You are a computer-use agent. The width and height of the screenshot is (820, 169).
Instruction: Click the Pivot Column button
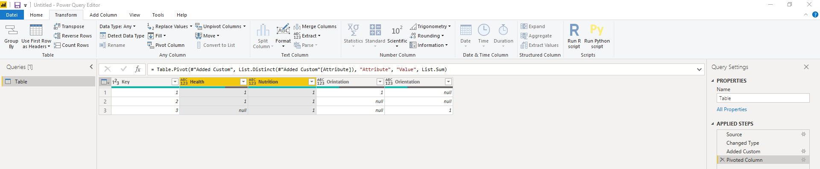(166, 45)
